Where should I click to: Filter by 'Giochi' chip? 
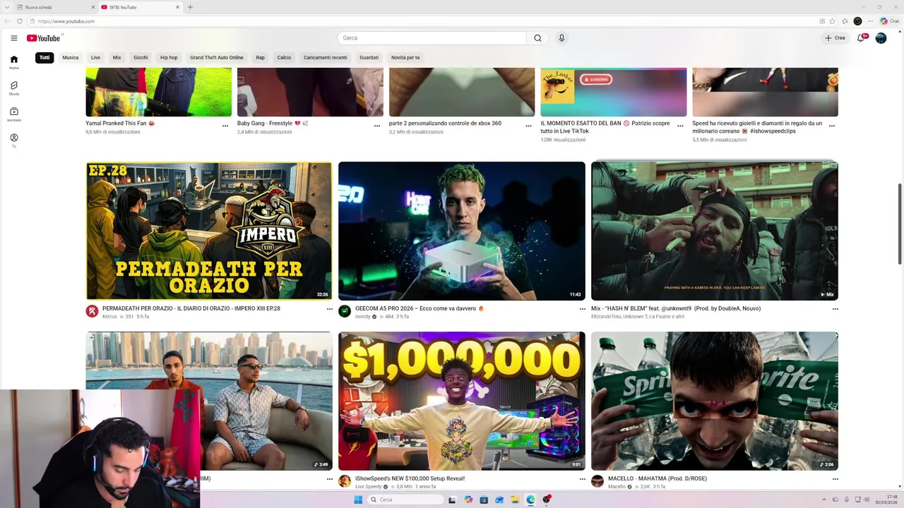tap(141, 57)
